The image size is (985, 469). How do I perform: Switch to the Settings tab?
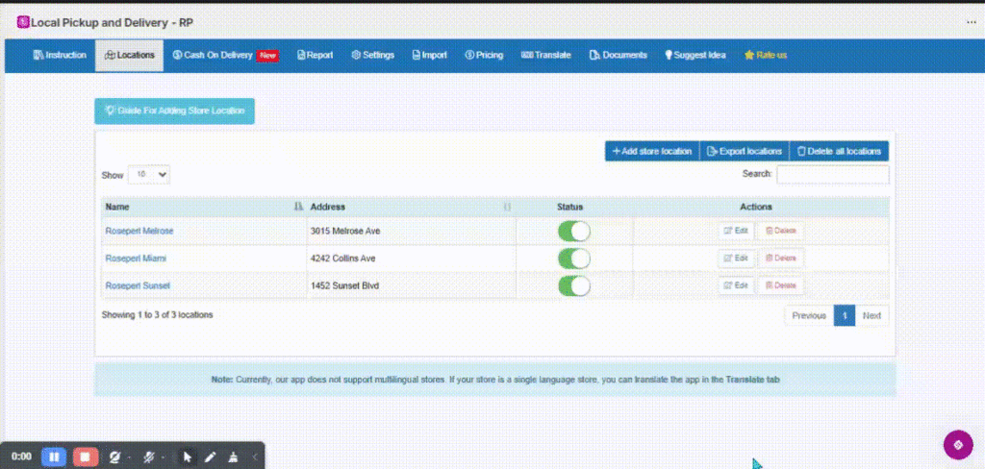[x=373, y=55]
